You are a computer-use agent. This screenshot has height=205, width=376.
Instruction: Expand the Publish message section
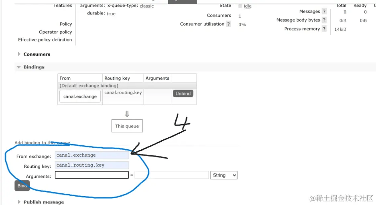point(43,202)
